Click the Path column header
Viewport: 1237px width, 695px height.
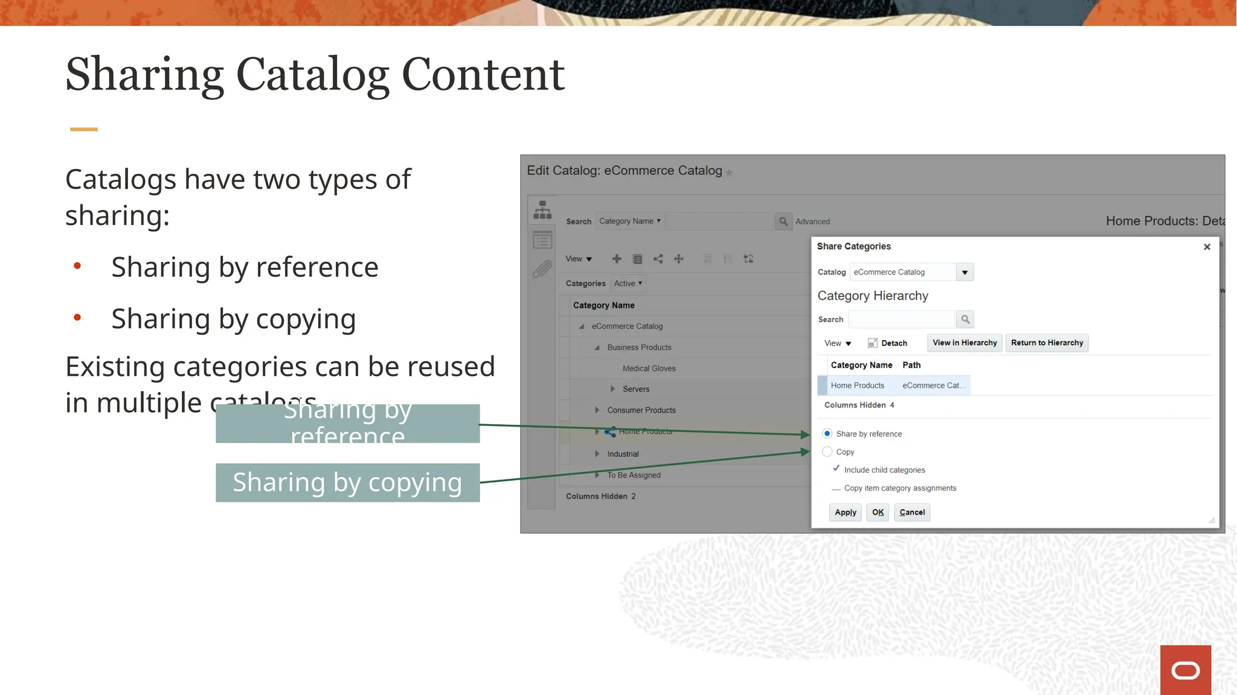pos(911,365)
